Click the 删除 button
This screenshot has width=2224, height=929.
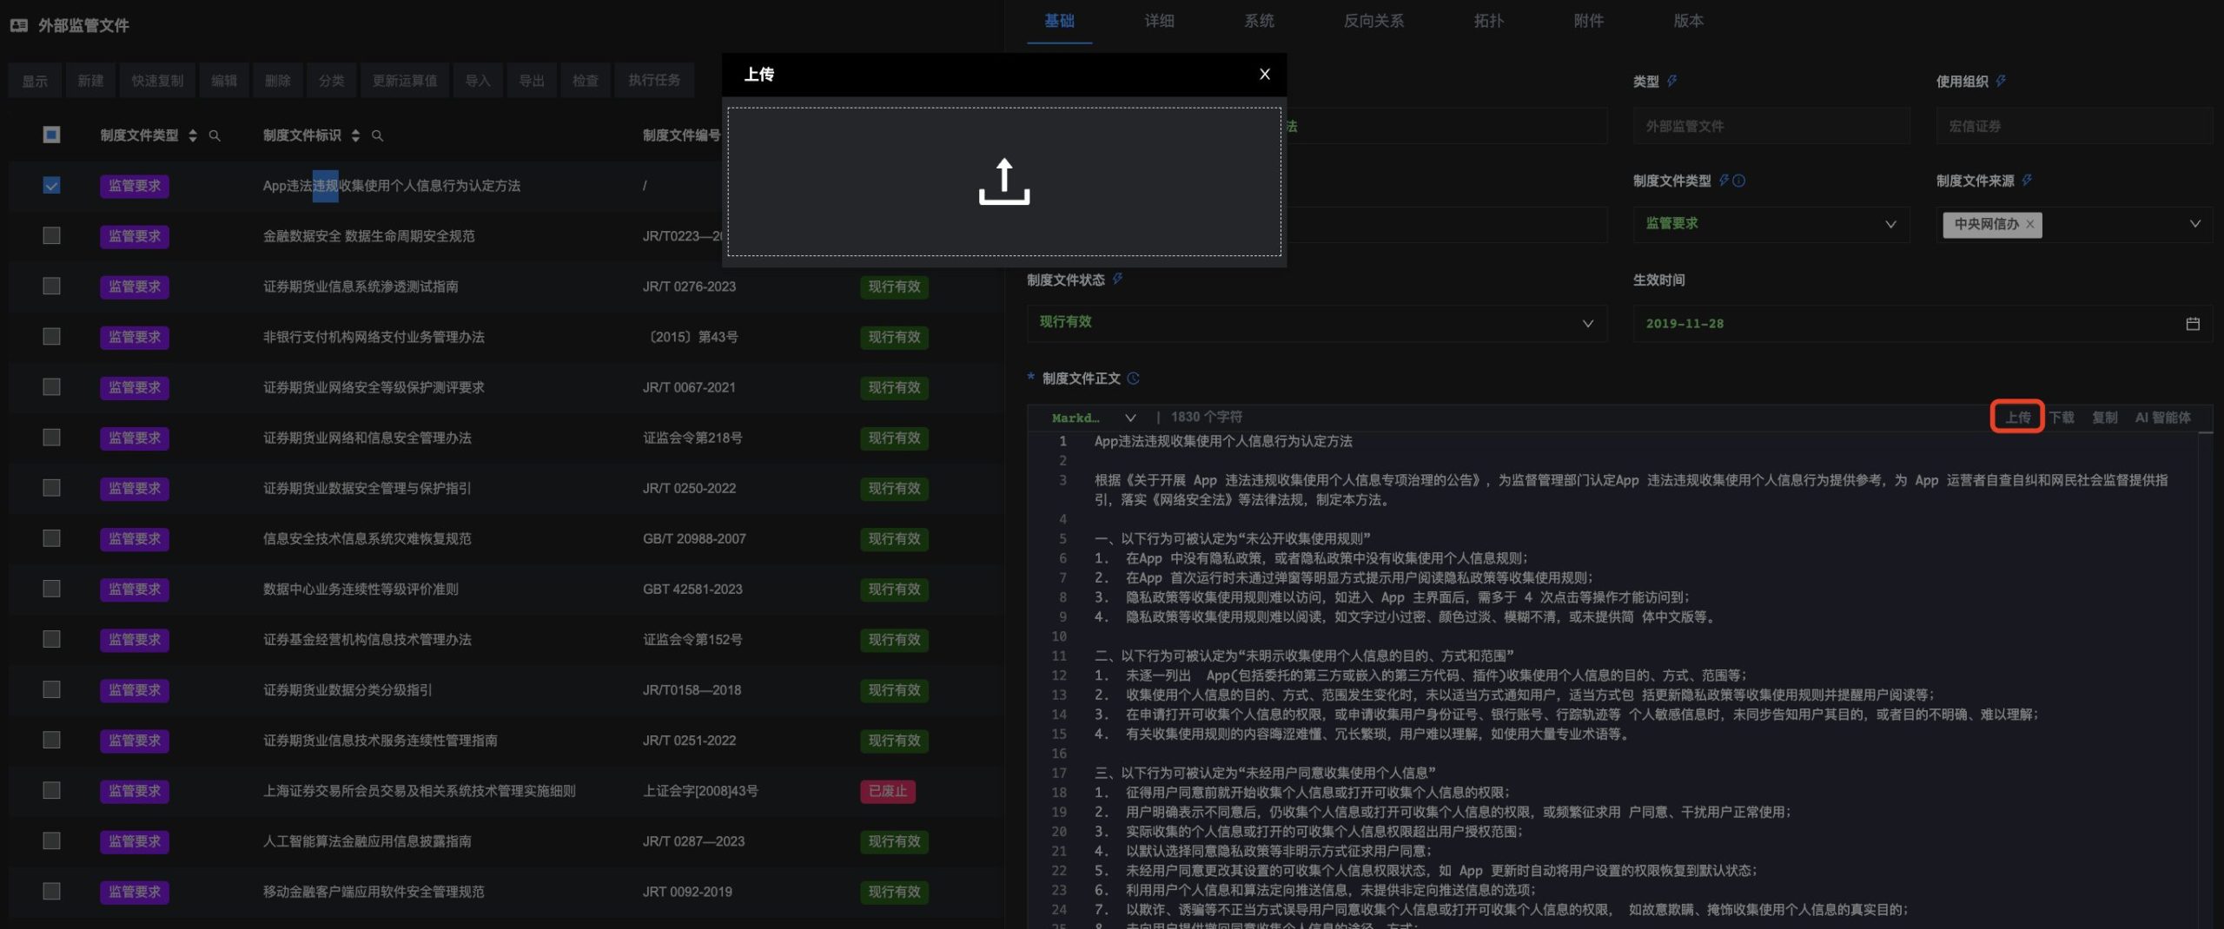[x=277, y=81]
